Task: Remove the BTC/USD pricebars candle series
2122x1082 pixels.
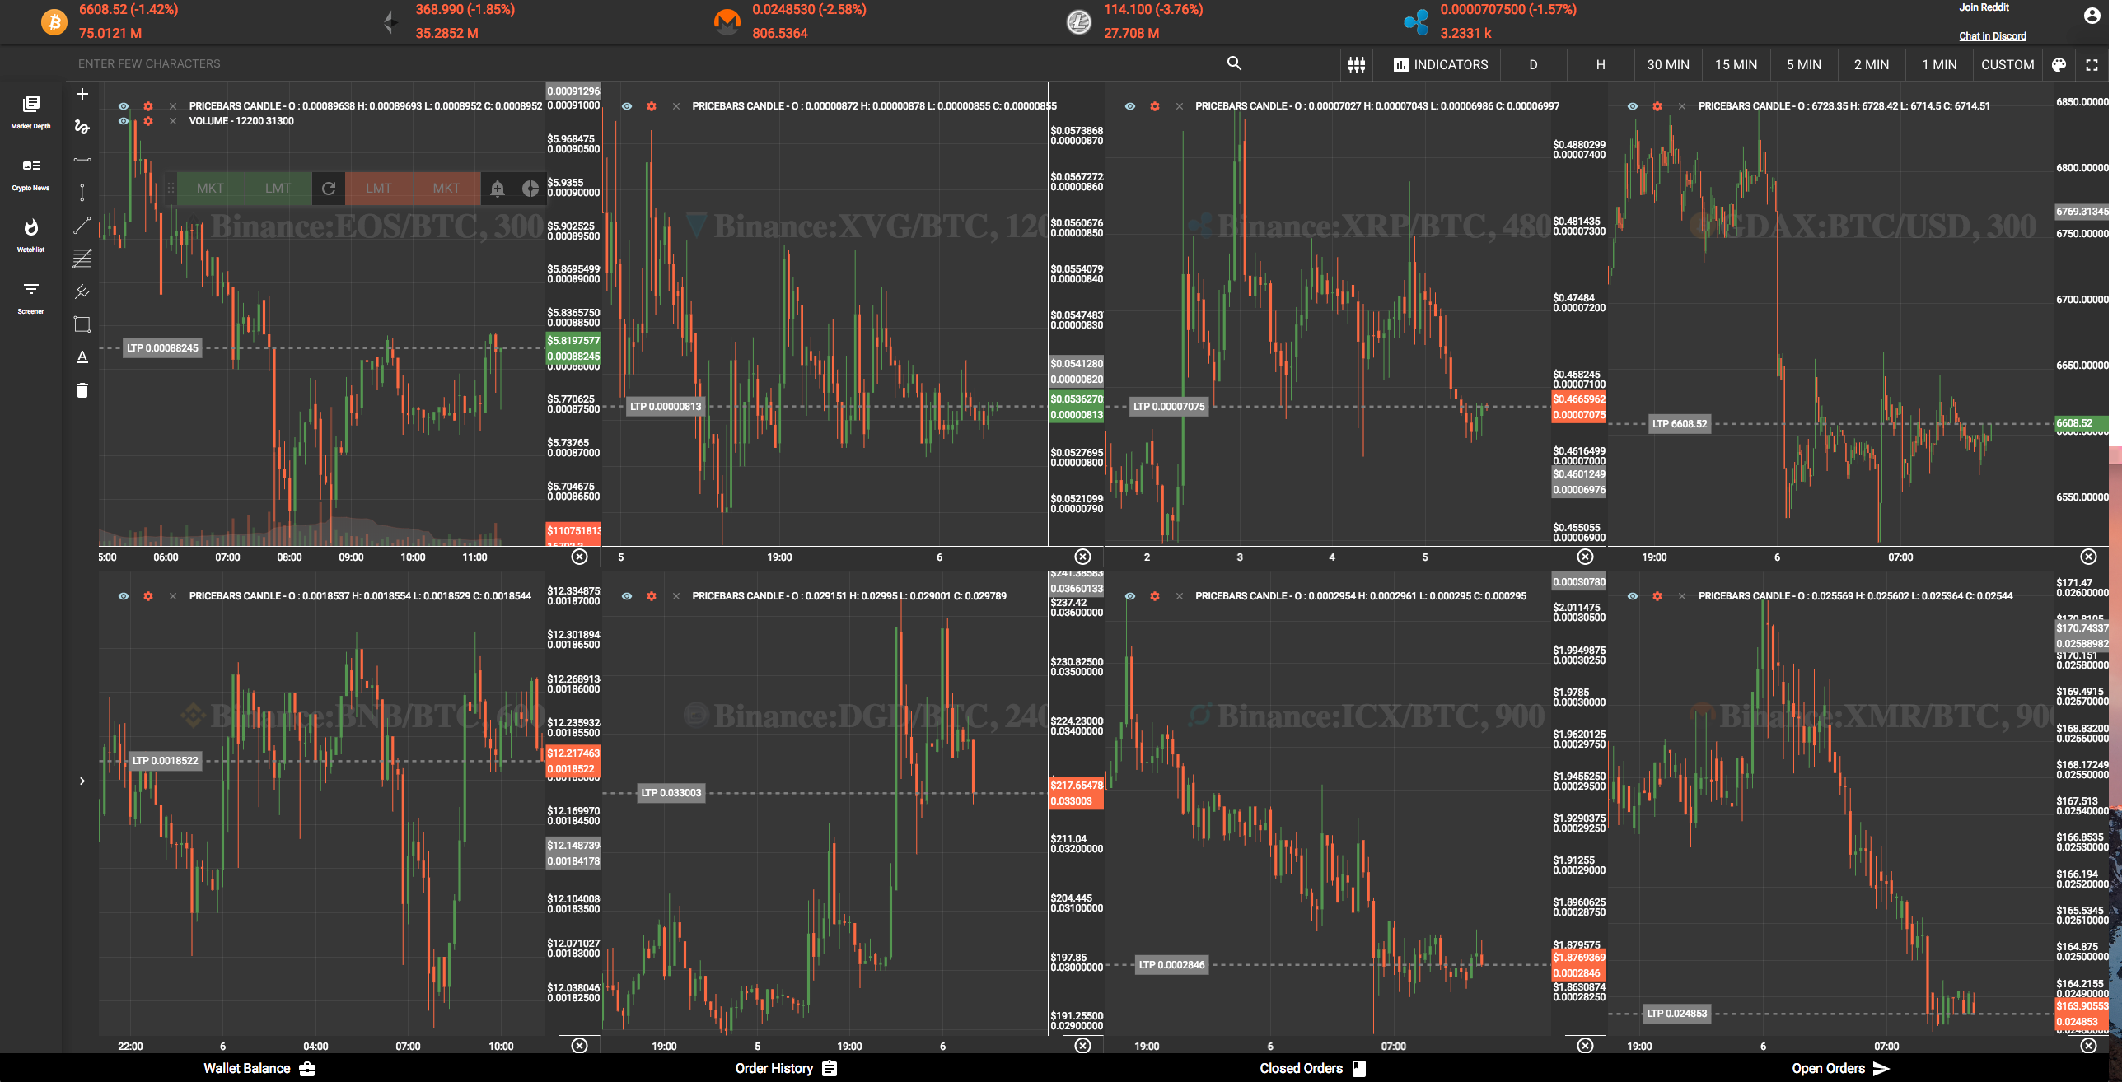Action: pyautogui.click(x=1682, y=106)
